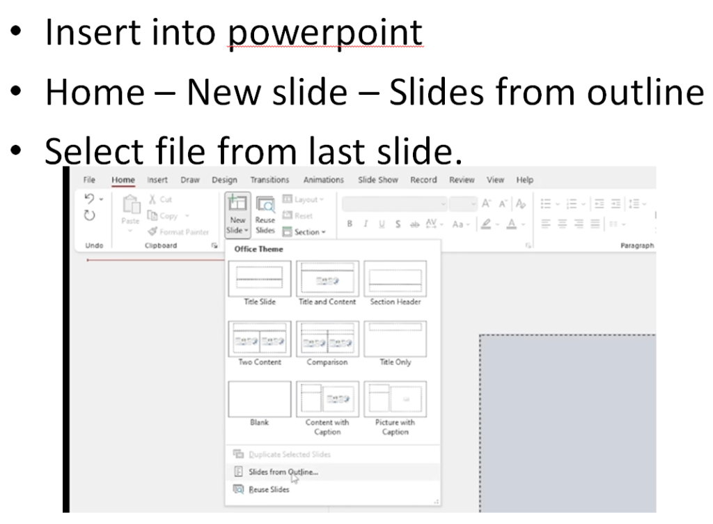Switch to the Insert tab
Image resolution: width=713 pixels, height=524 pixels.
coord(157,180)
